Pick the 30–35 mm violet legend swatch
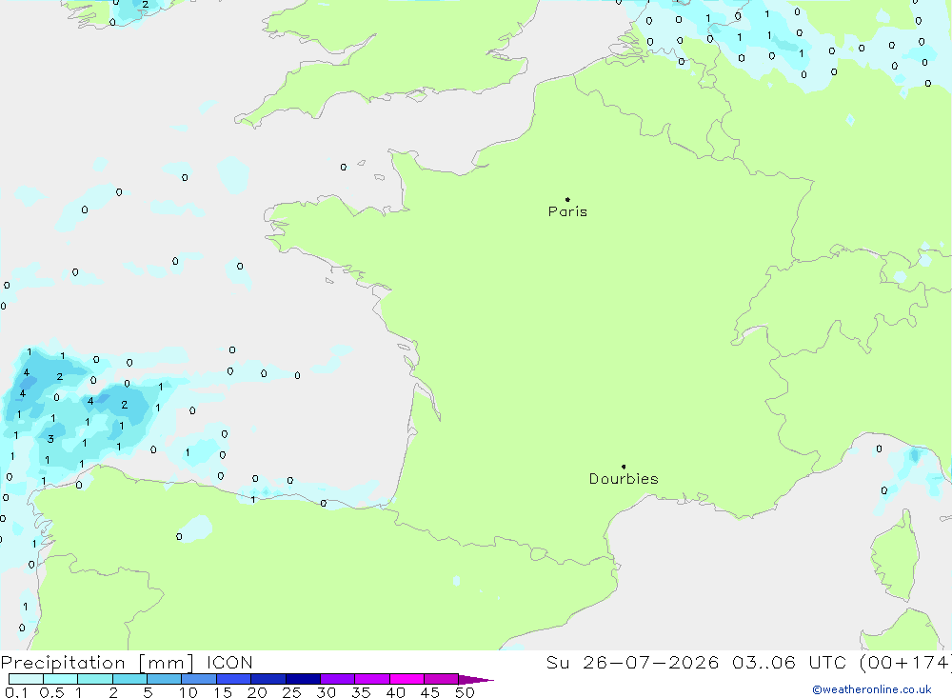This screenshot has width=952, height=698. 338,679
